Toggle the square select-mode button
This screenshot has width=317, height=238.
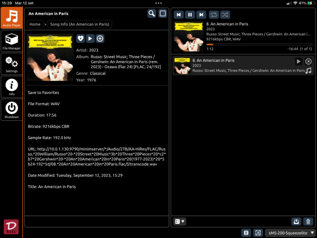[162, 13]
